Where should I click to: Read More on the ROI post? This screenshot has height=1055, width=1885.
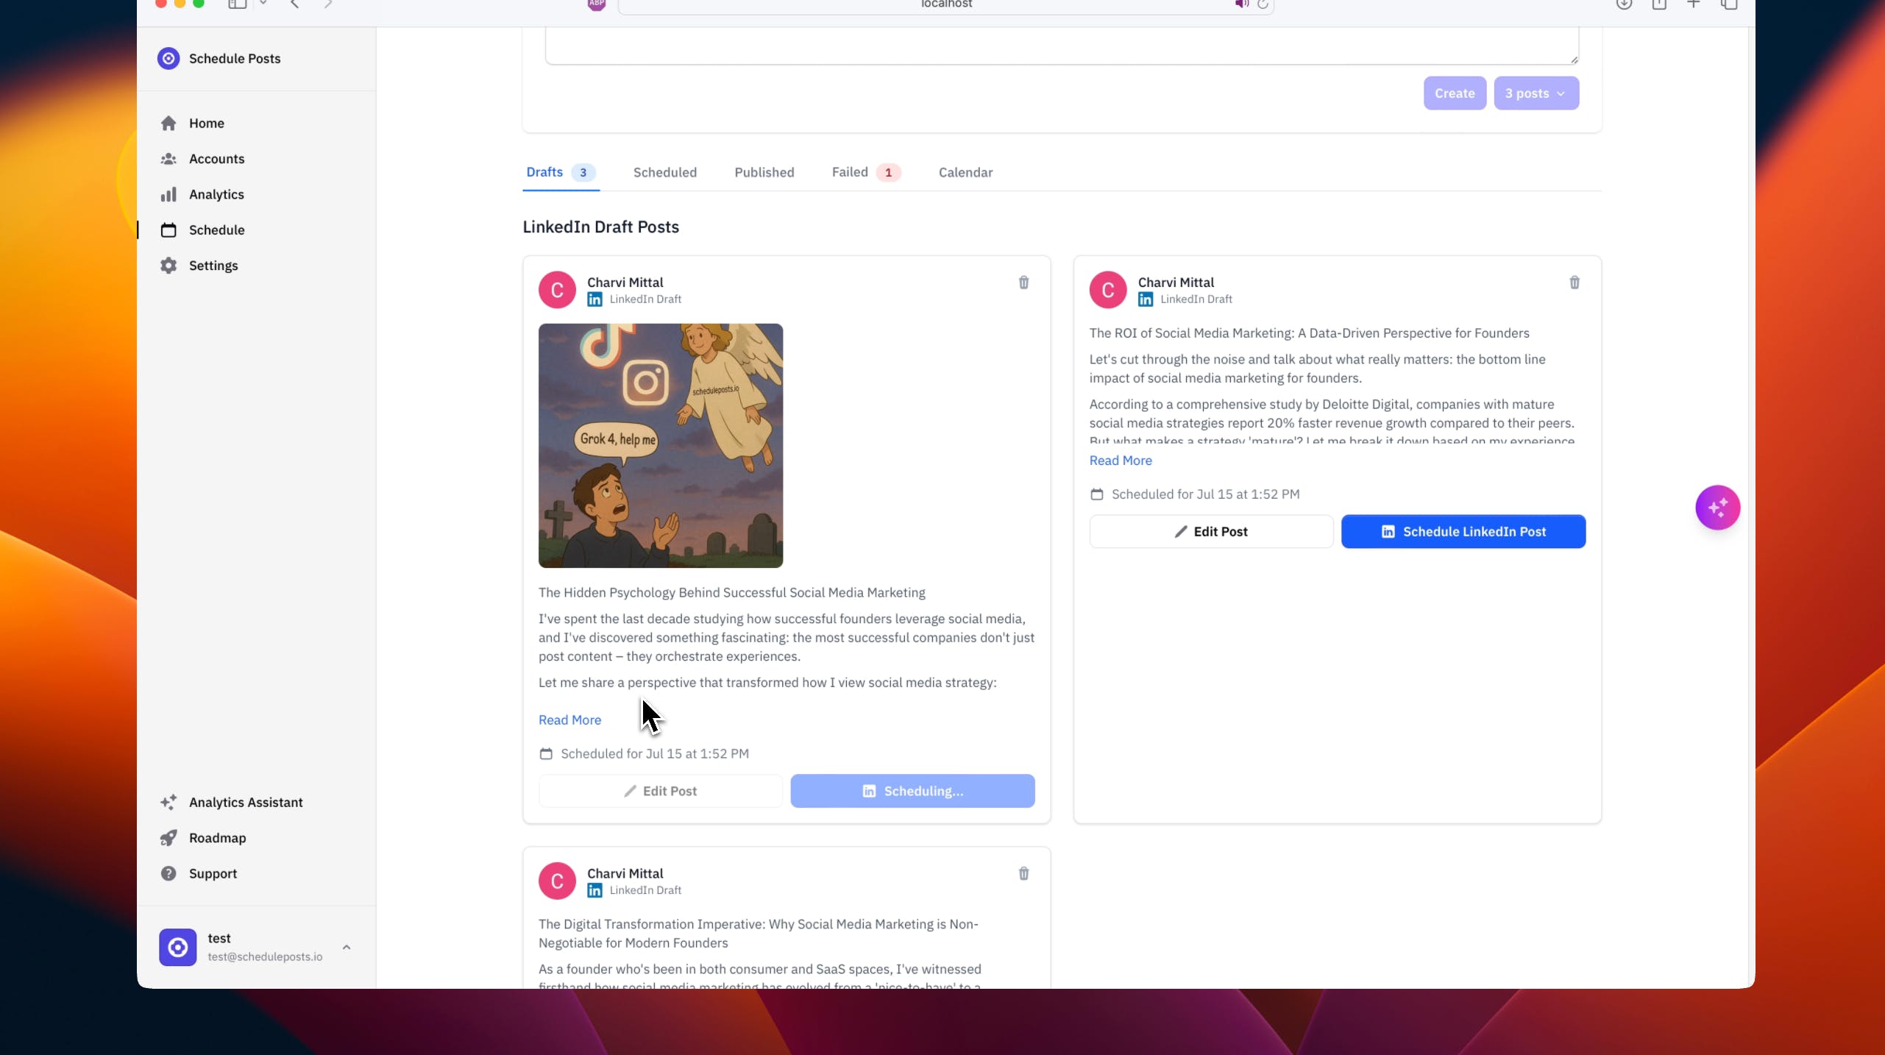coord(1120,460)
